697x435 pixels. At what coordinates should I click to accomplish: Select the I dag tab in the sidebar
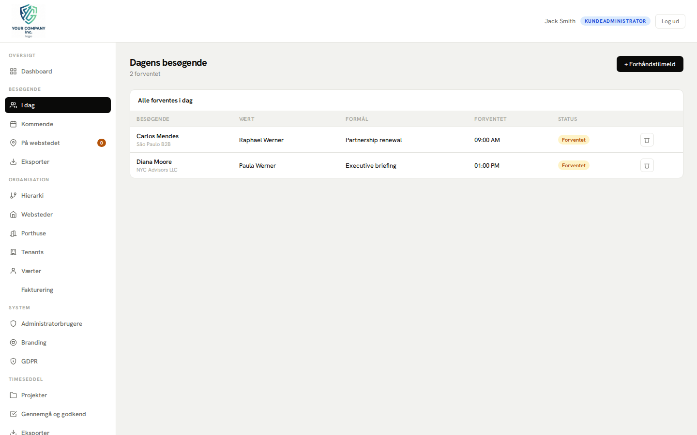(x=28, y=105)
